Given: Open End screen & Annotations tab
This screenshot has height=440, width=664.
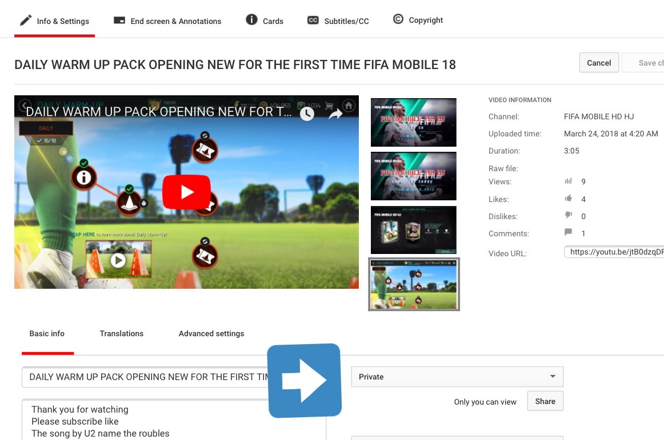Looking at the screenshot, I should [167, 21].
